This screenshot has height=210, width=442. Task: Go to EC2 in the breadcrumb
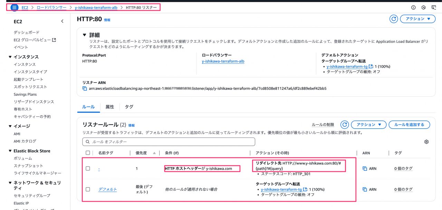[25, 7]
